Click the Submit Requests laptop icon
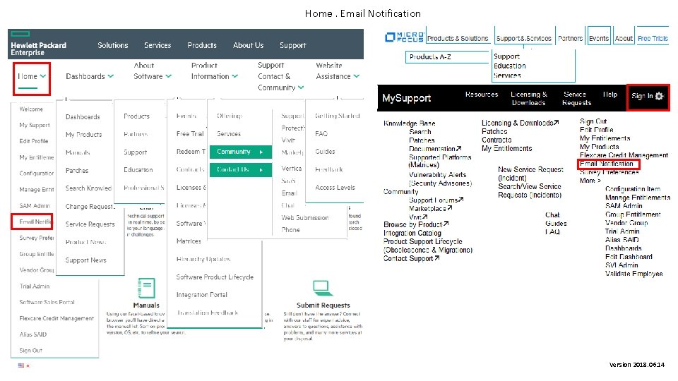Image resolution: width=678 pixels, height=381 pixels. pyautogui.click(x=323, y=287)
